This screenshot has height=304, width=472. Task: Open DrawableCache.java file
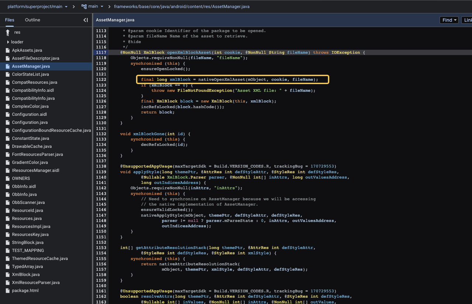tap(32, 146)
